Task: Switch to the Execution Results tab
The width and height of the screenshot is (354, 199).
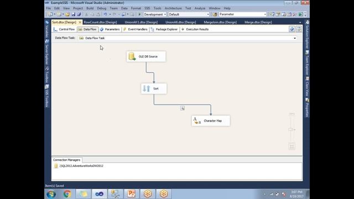Action: pyautogui.click(x=195, y=29)
